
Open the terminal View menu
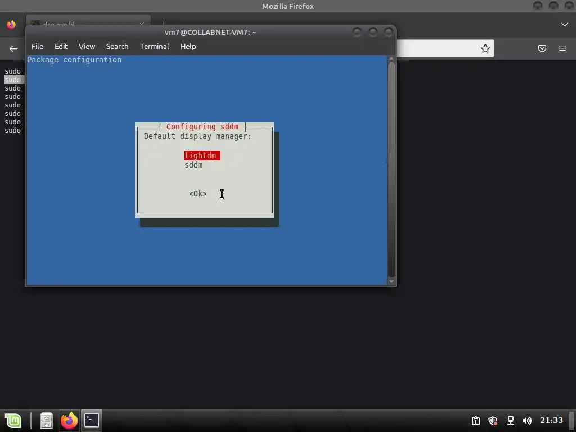87,46
